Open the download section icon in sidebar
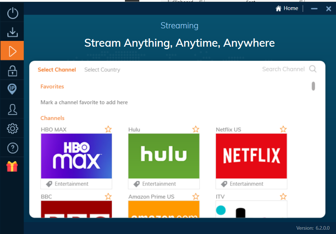The image size is (336, 234). click(13, 32)
